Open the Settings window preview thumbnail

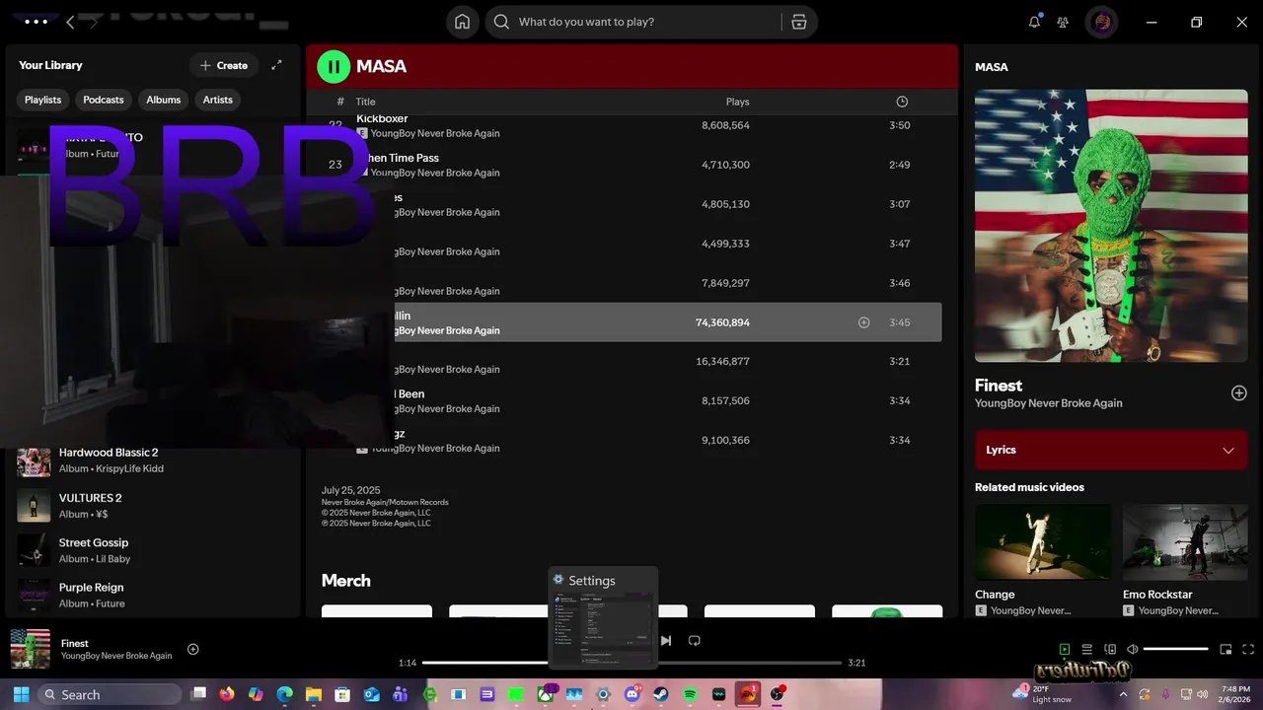603,619
